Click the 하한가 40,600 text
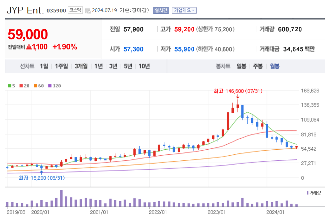 point(215,49)
